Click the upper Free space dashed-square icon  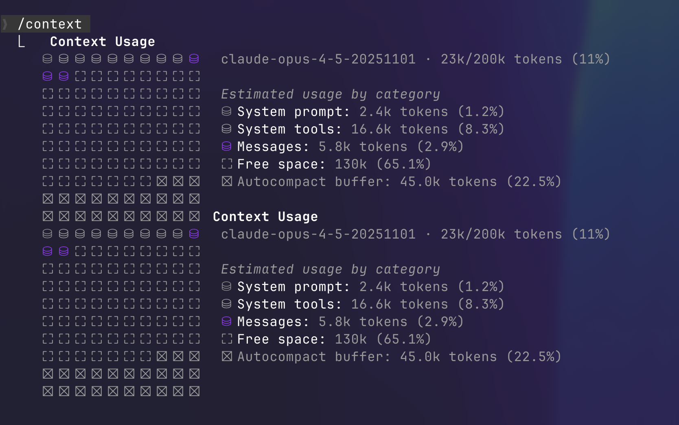[x=227, y=164]
